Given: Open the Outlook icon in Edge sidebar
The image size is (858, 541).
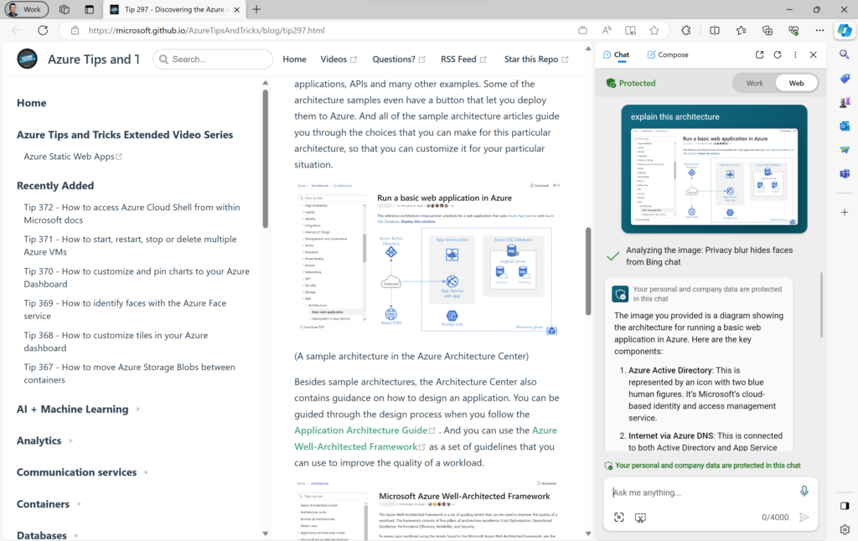Looking at the screenshot, I should click(845, 126).
